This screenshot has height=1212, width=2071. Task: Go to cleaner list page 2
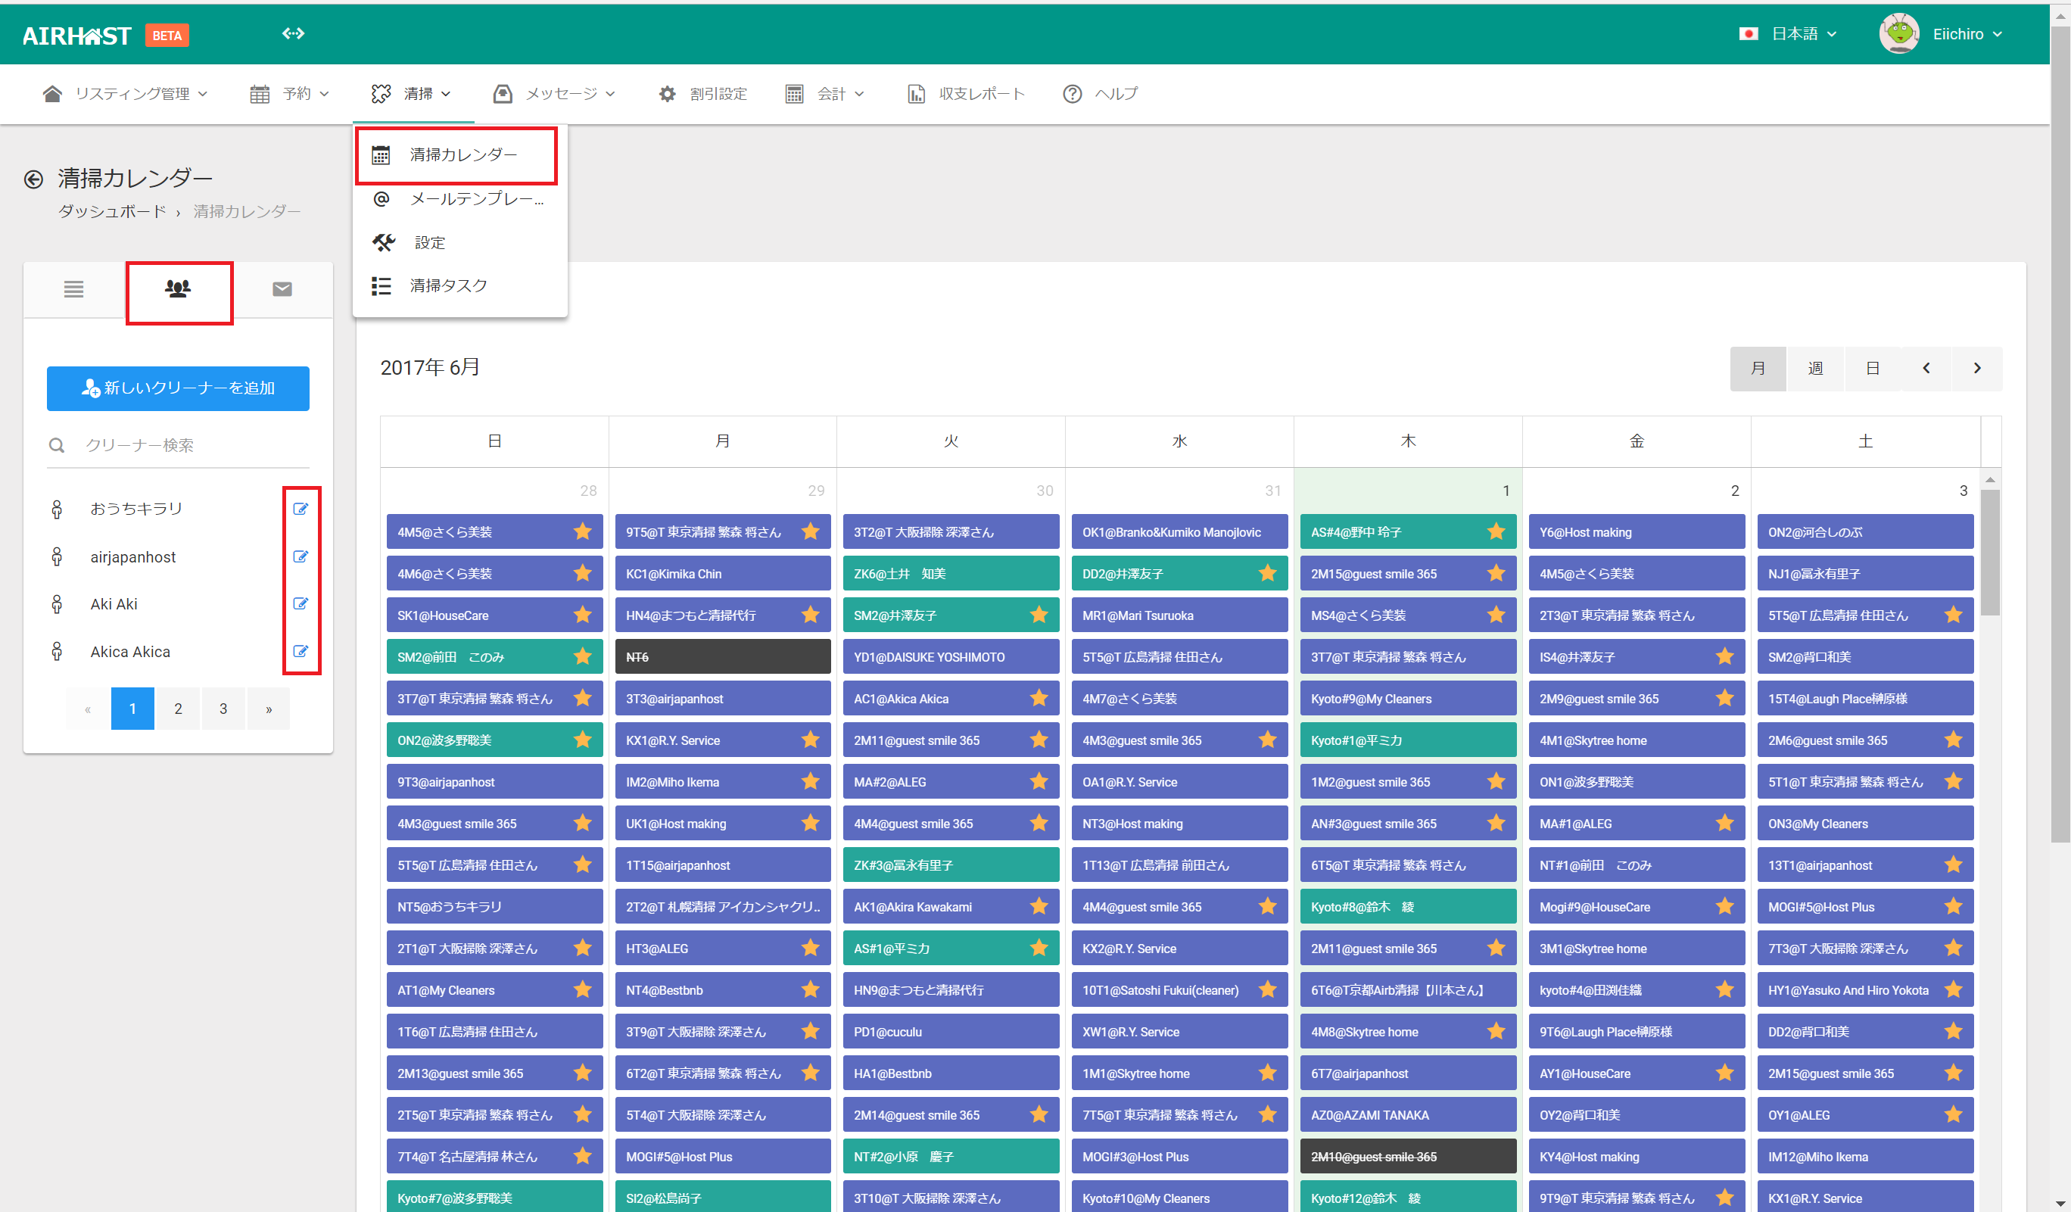point(179,709)
